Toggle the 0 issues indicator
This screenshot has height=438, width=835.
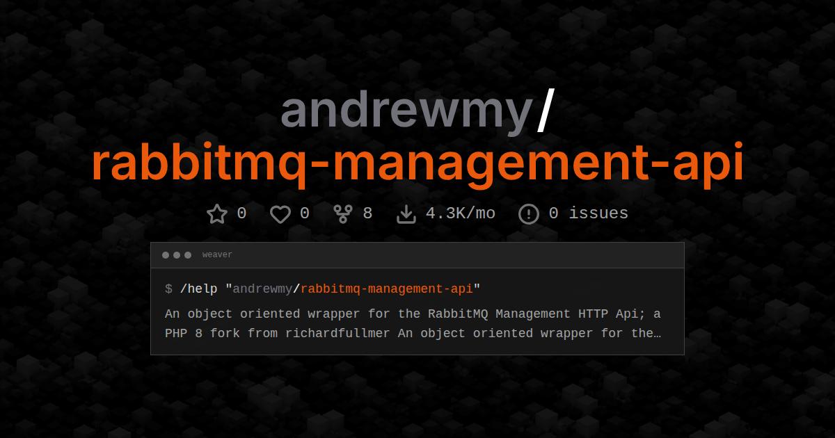[x=587, y=213]
